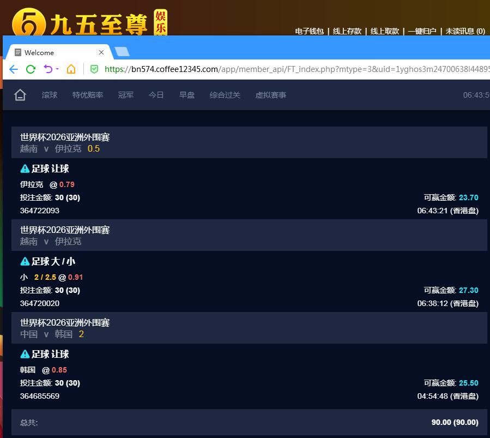Open the 早盘 menu
The image size is (490, 438).
click(187, 95)
